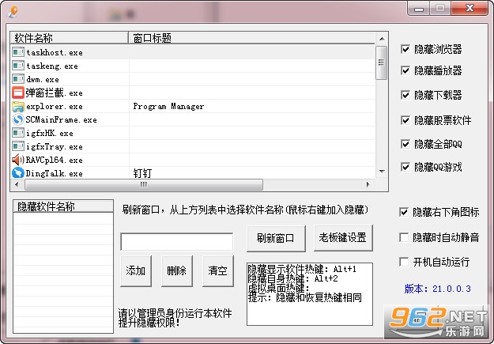Enable 隐藏时自动静音 checkbox
Image resolution: width=494 pixels, height=344 pixels.
(404, 237)
